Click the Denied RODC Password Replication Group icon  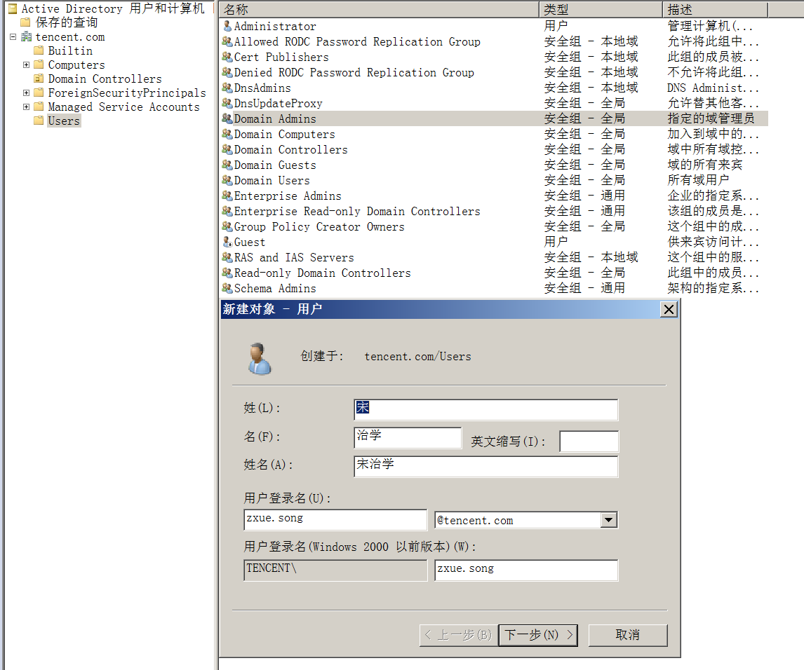click(228, 72)
